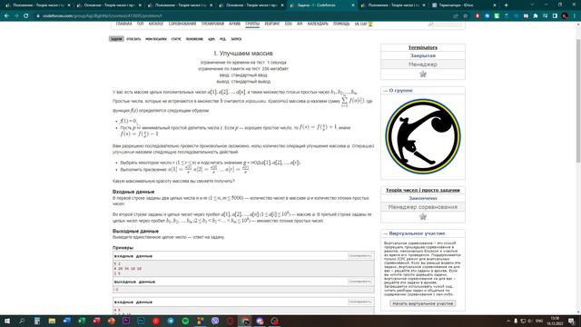Open the Premiere Pro taskbar icon
The height and width of the screenshot is (327, 581).
[126, 321]
